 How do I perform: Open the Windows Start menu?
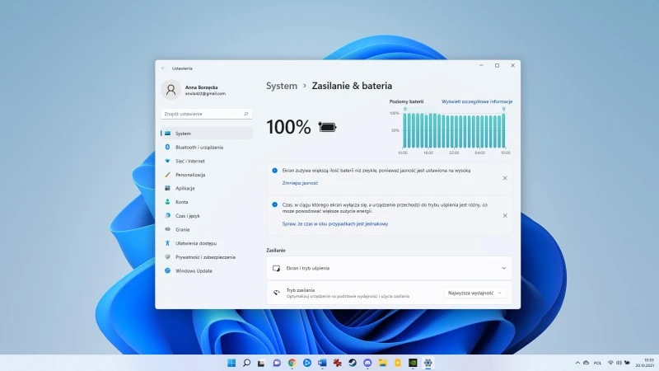click(x=231, y=363)
